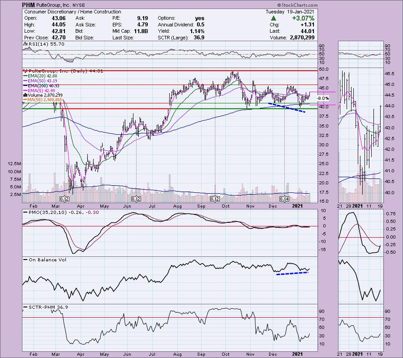This screenshot has width=403, height=358.
Task: Click the 0.12 dividend marker near March
Action: coord(64,199)
